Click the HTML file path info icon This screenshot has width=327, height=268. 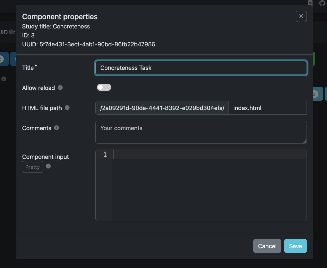(x=67, y=108)
